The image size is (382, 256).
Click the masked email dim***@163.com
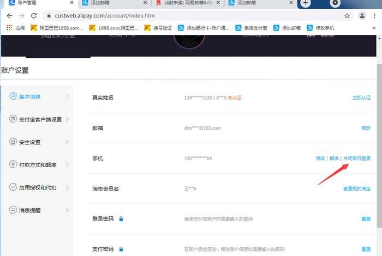(202, 128)
